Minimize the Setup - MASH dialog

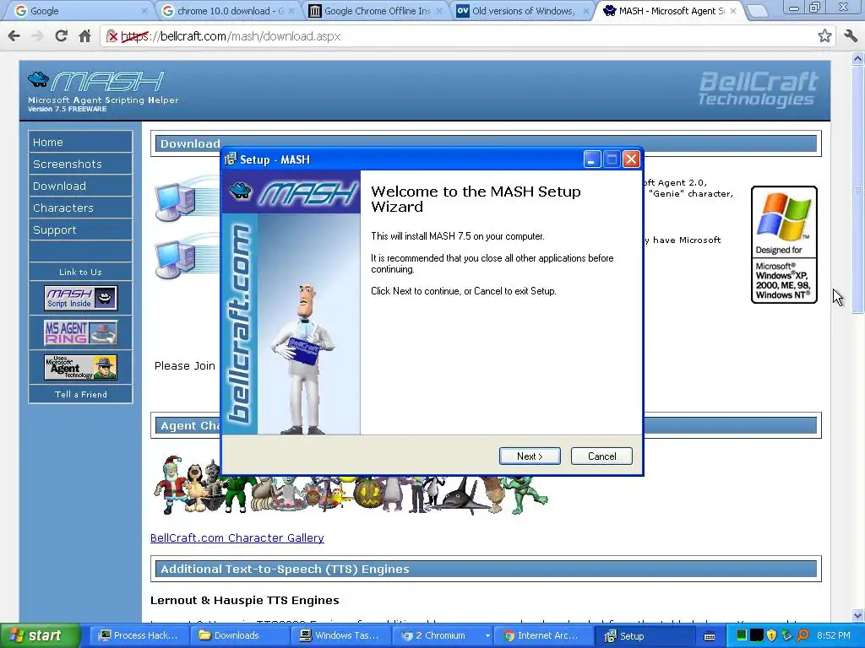click(x=591, y=159)
